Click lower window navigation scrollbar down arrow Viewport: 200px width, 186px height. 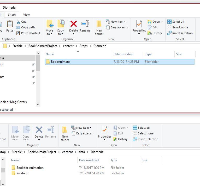click(3, 184)
